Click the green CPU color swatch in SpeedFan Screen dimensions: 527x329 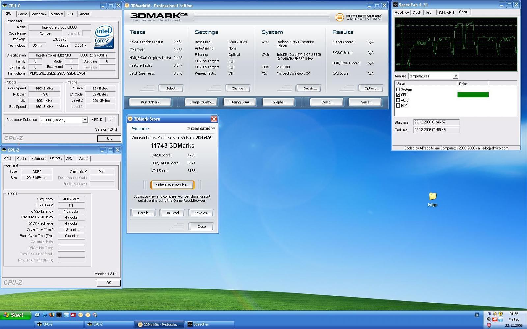pos(473,95)
